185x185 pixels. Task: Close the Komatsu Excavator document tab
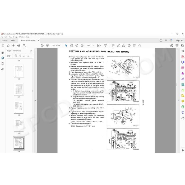[38, 40]
